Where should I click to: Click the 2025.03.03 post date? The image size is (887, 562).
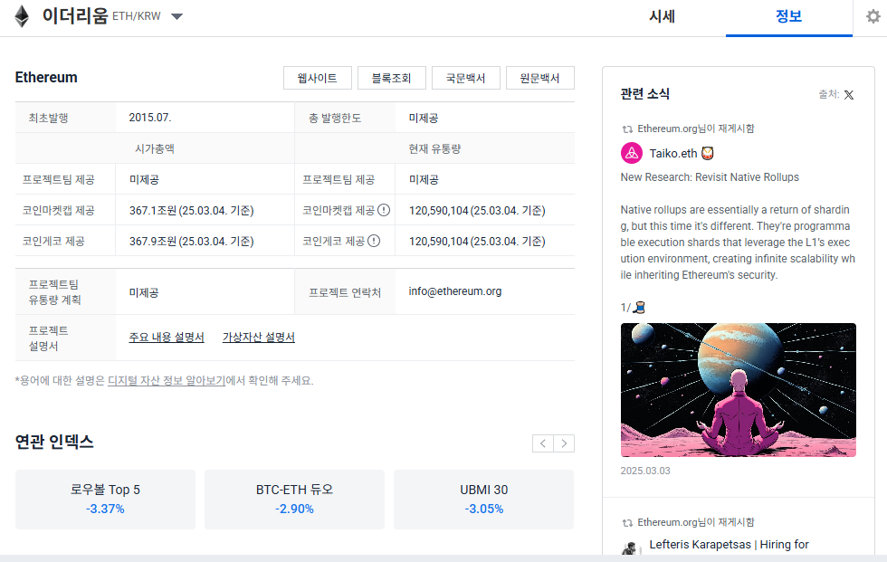[x=644, y=471]
